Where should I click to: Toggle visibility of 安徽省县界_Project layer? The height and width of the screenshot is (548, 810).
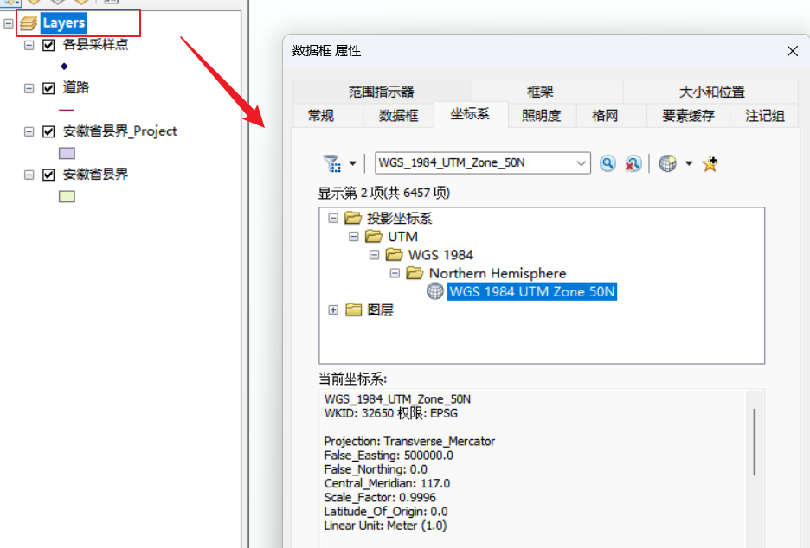coord(48,131)
